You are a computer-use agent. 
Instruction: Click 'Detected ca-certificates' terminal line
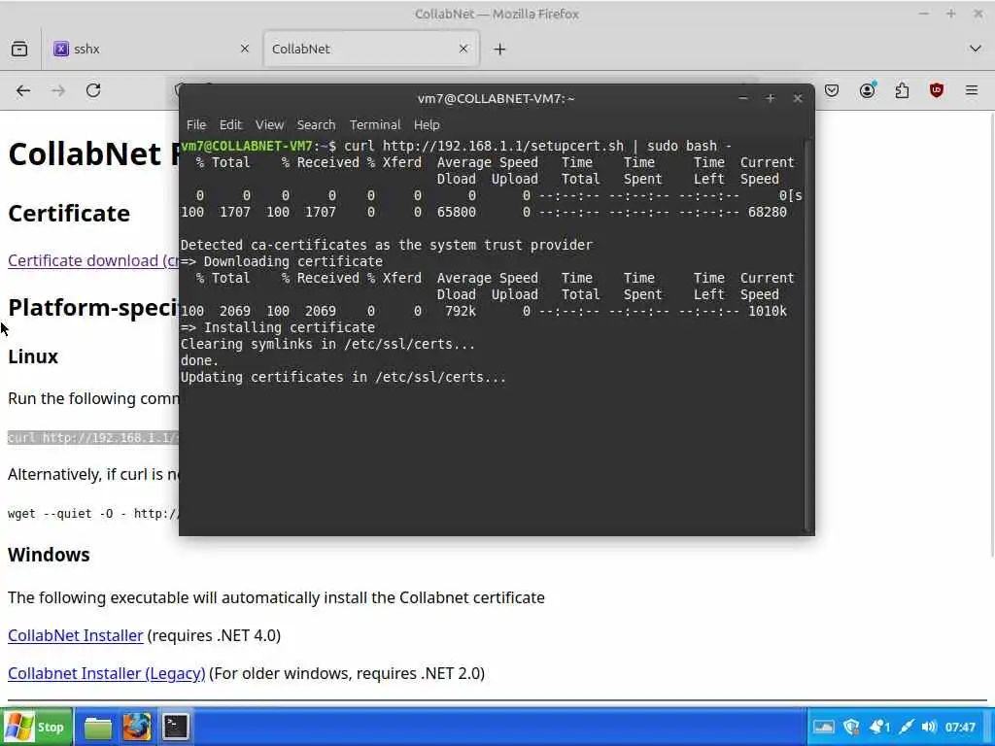pyautogui.click(x=387, y=245)
